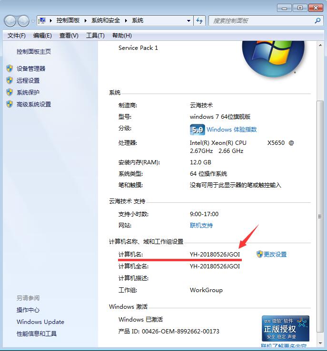Open the 文件(F) menu

[x=16, y=35]
